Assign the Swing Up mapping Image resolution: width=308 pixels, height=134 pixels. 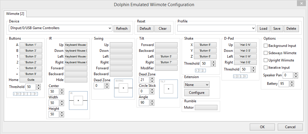tap(121, 45)
